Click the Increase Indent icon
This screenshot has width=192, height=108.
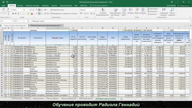pyautogui.click(x=48, y=13)
